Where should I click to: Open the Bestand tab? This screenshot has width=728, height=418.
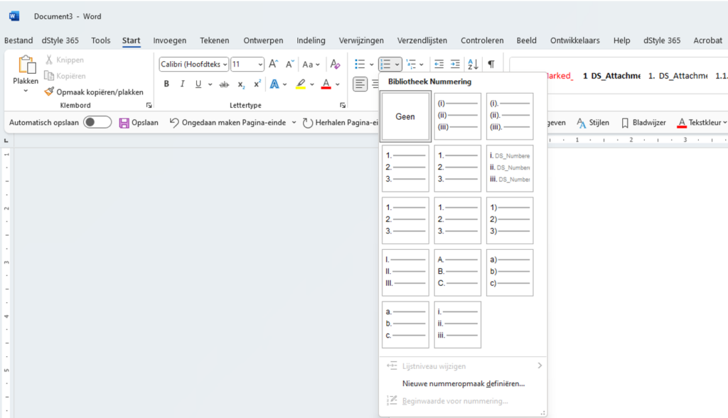pos(18,40)
